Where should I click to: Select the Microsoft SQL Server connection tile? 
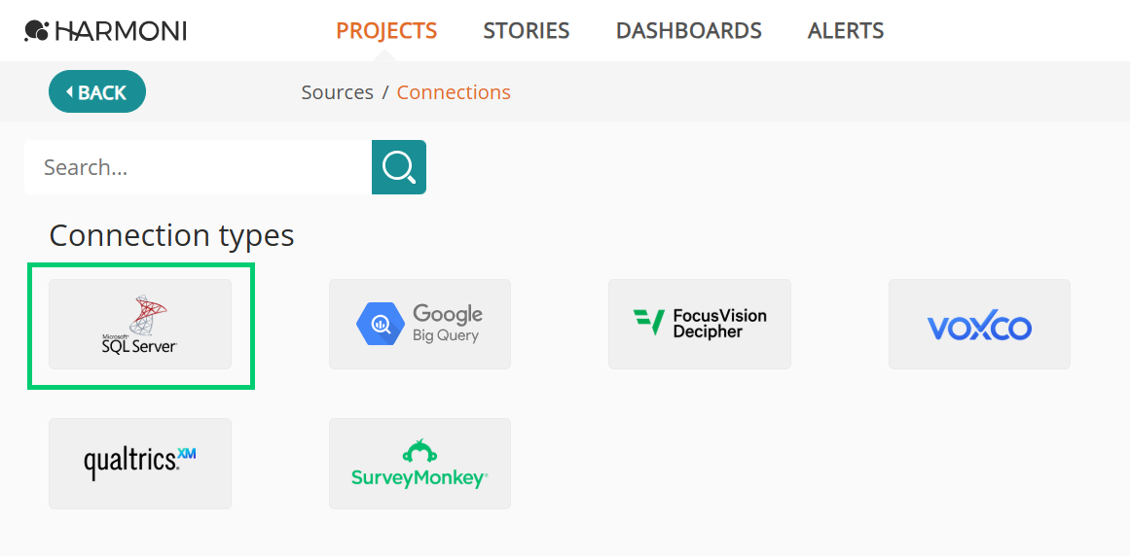(x=140, y=325)
